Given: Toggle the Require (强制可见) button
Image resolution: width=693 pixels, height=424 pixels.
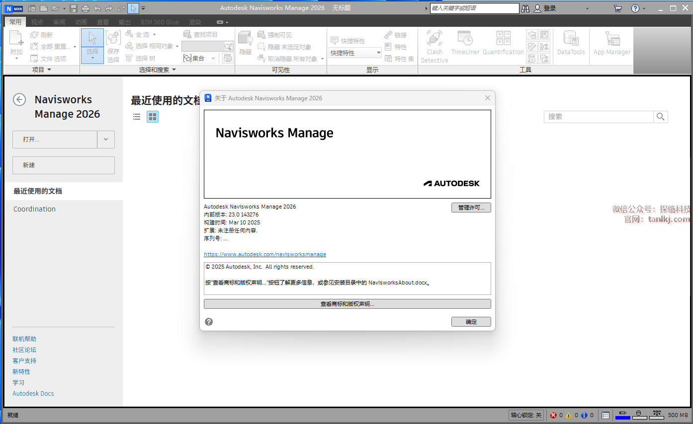Looking at the screenshot, I should coord(275,35).
